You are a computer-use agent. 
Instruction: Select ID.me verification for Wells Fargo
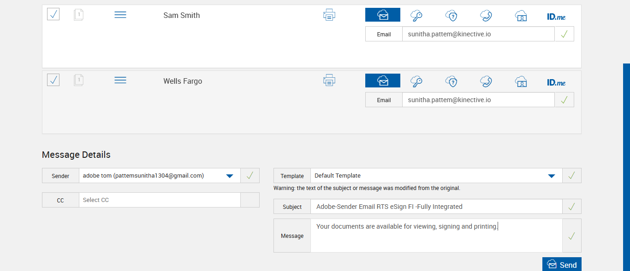[x=556, y=82]
